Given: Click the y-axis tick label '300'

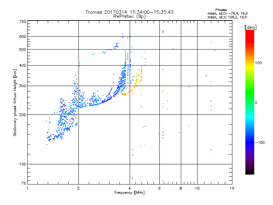Looking at the screenshot, I should coord(23,86).
